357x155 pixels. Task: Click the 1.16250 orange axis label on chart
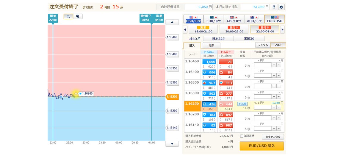coord(172,97)
